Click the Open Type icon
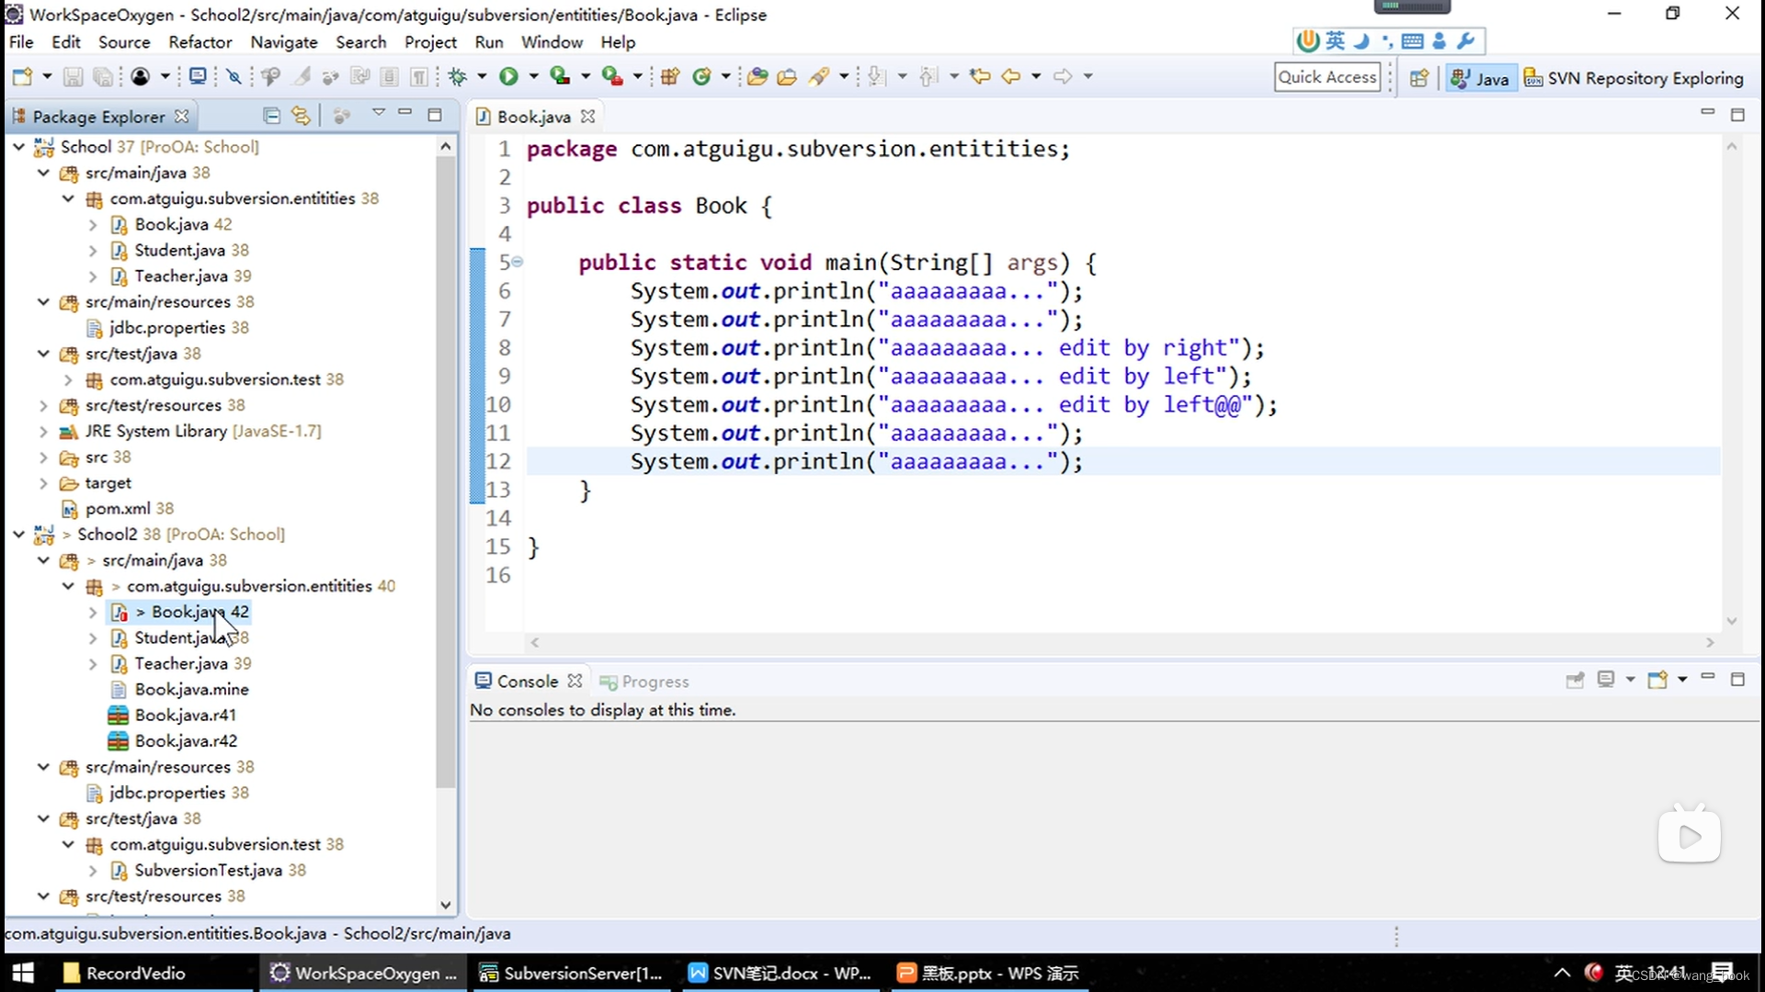This screenshot has width=1765, height=992. coord(757,76)
